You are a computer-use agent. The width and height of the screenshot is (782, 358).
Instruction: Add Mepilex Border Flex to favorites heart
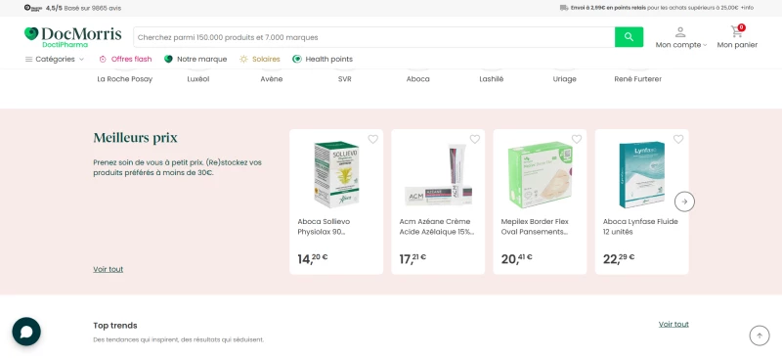(x=577, y=139)
